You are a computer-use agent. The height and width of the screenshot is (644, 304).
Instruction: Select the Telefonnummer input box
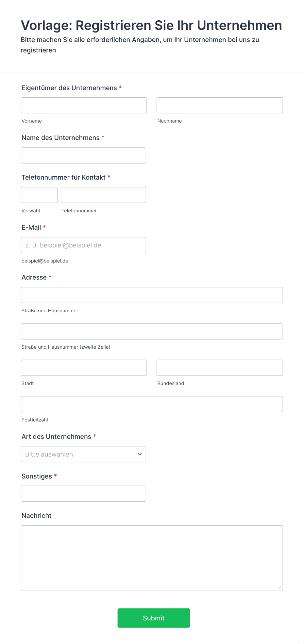coord(103,195)
